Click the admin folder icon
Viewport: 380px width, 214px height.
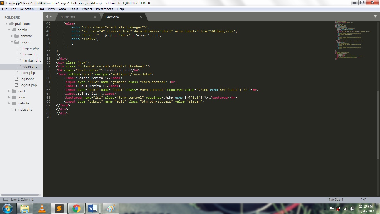[14, 30]
